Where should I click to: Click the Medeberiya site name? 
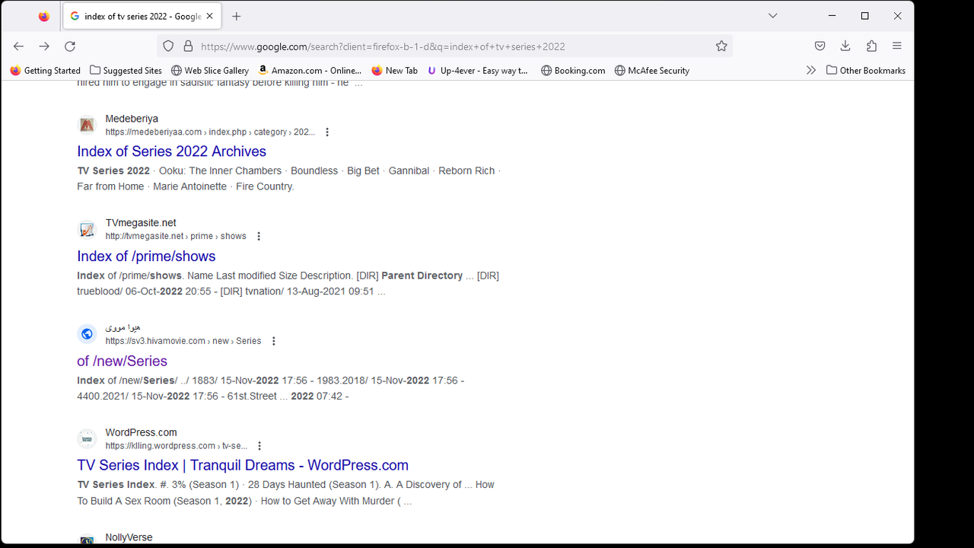[132, 119]
